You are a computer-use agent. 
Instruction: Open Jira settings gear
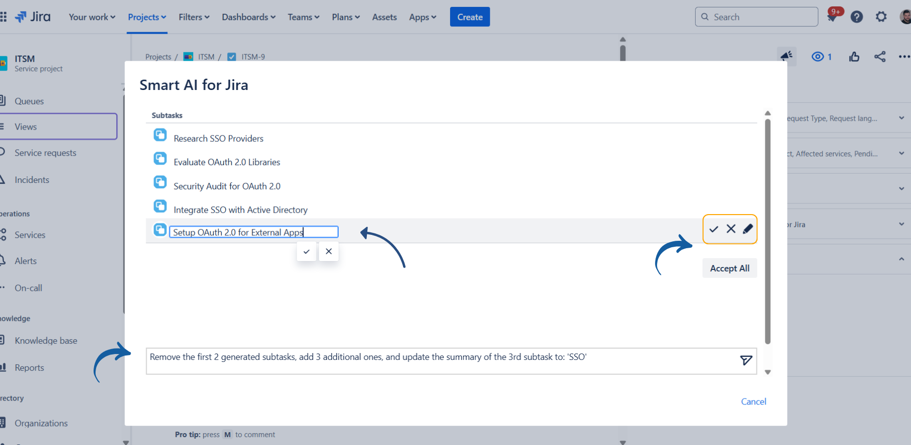(881, 17)
